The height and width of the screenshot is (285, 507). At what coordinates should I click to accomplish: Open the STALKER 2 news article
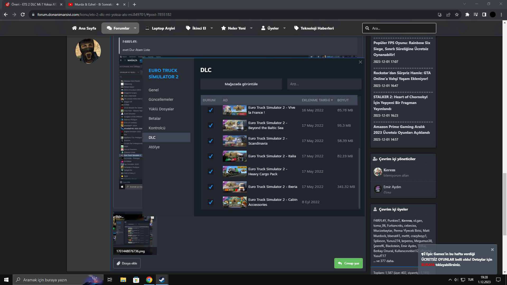[x=400, y=103]
